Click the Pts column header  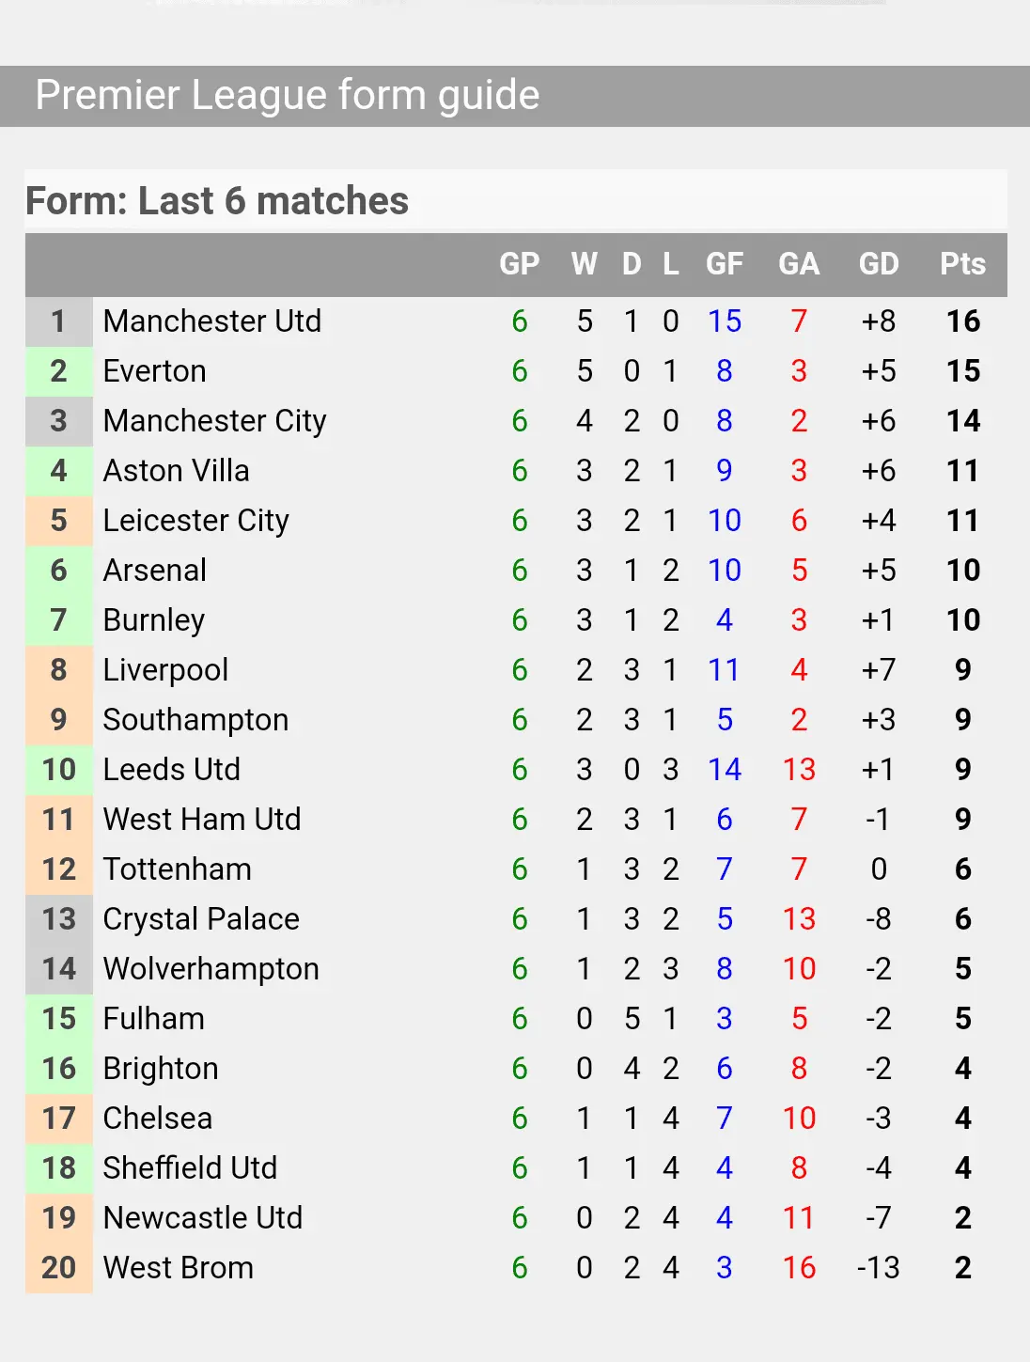coord(962,264)
